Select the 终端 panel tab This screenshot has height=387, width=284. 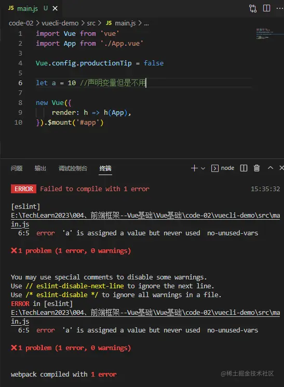105,168
